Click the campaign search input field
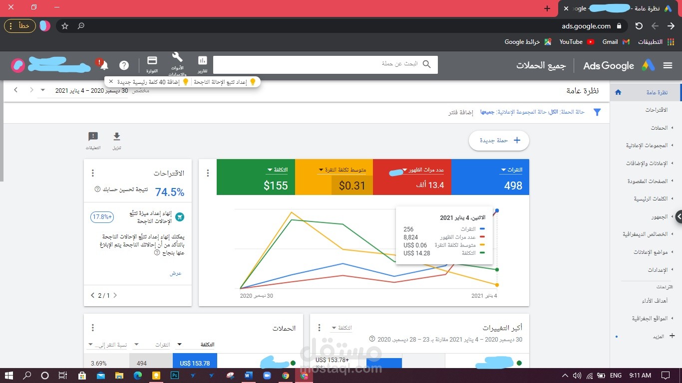Viewport: 682px width, 383px height. pos(326,64)
